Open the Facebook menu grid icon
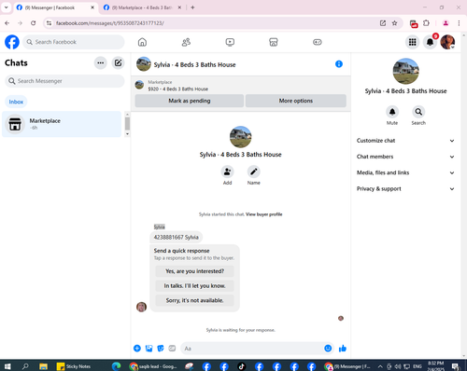The image size is (467, 371). [413, 42]
